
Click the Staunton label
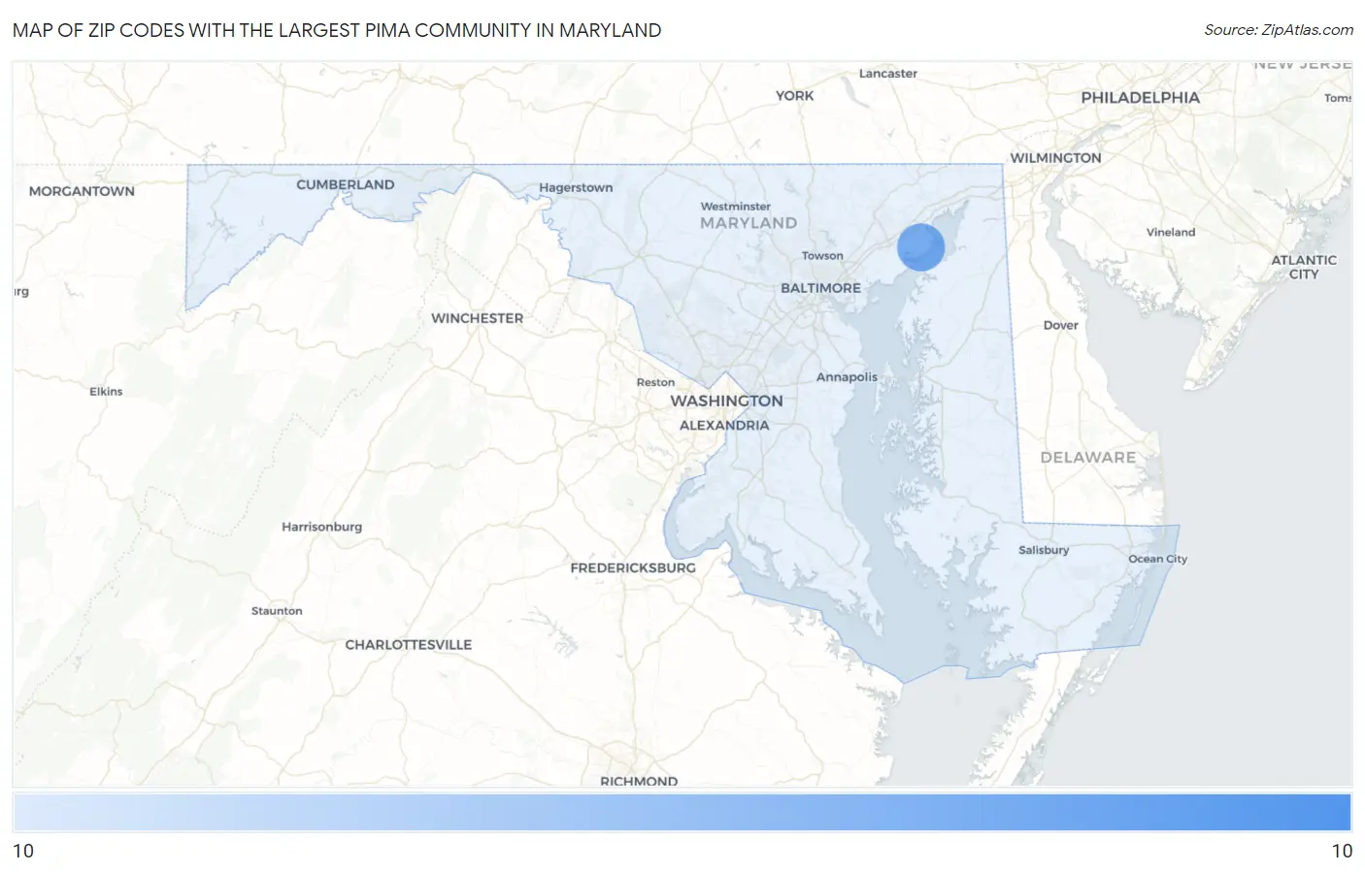coord(277,611)
